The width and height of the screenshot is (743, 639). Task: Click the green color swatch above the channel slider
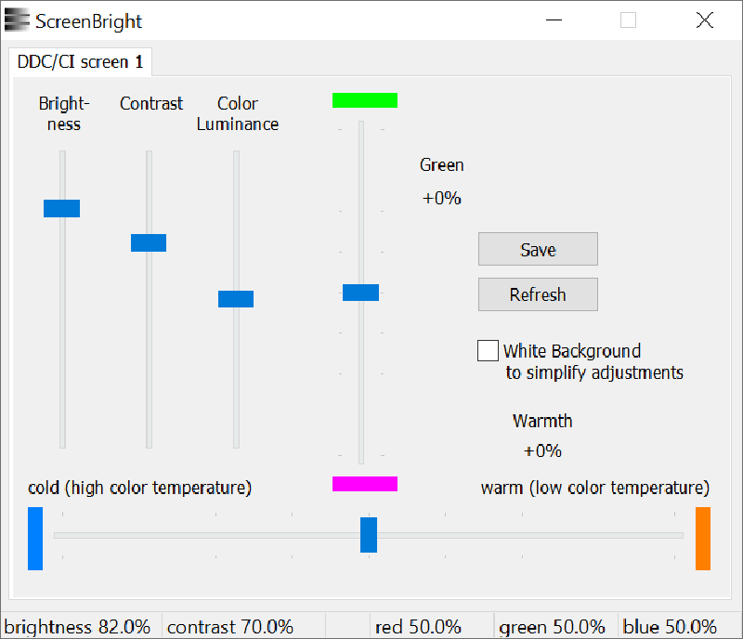pos(365,99)
